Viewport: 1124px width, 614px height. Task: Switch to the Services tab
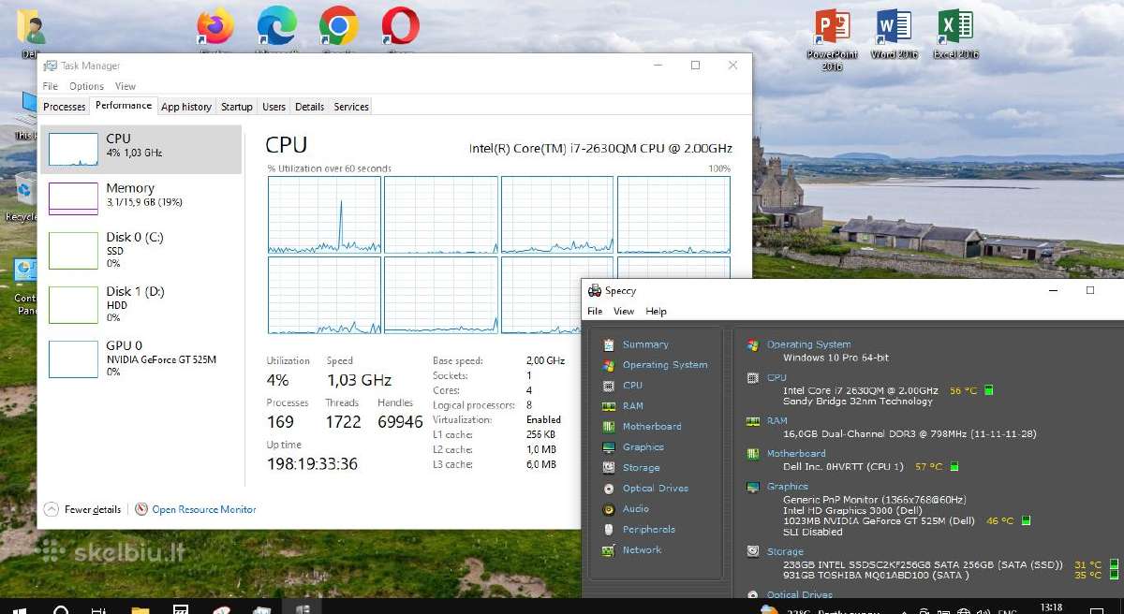coord(351,107)
